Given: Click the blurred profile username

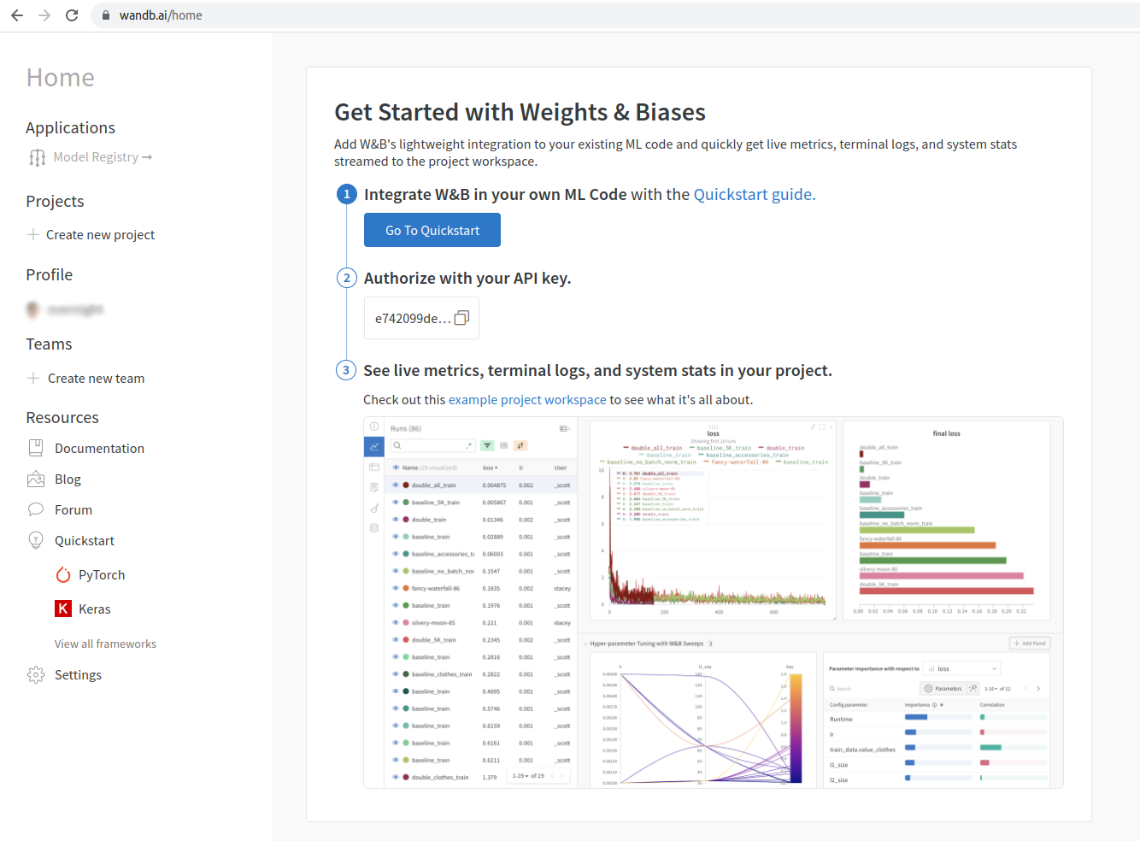Looking at the screenshot, I should click(75, 309).
